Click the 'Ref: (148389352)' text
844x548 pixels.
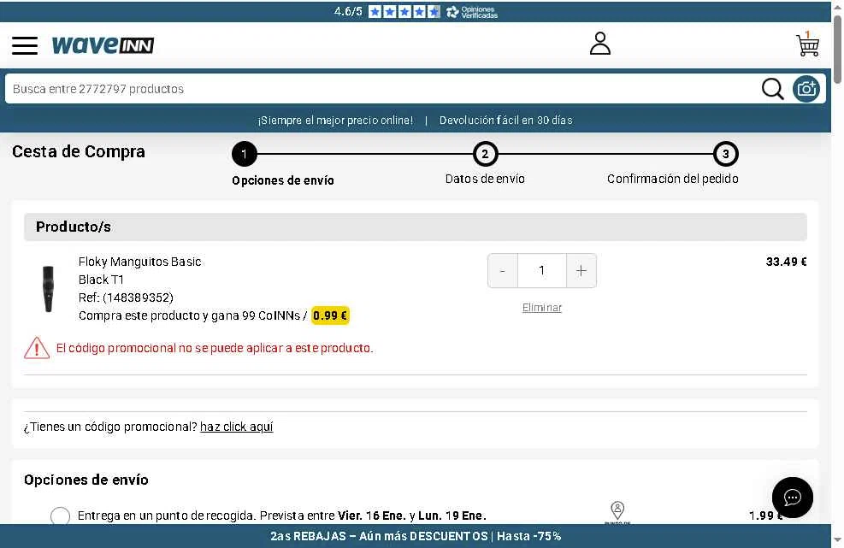(x=126, y=298)
